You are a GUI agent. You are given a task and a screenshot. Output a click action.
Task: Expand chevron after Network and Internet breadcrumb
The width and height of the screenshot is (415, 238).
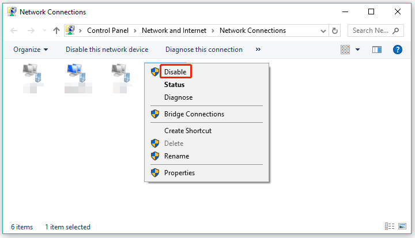213,31
